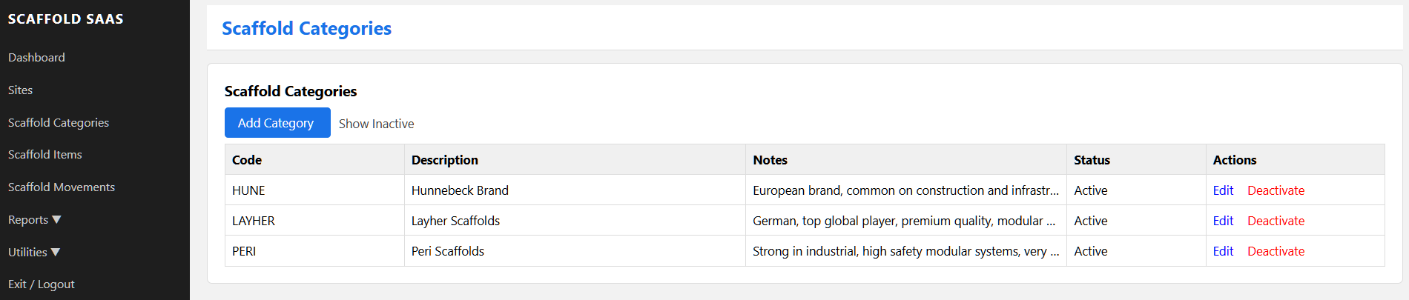Image resolution: width=1409 pixels, height=300 pixels.
Task: Click the SCAFFOLD SAAS logo title
Action: (x=66, y=19)
